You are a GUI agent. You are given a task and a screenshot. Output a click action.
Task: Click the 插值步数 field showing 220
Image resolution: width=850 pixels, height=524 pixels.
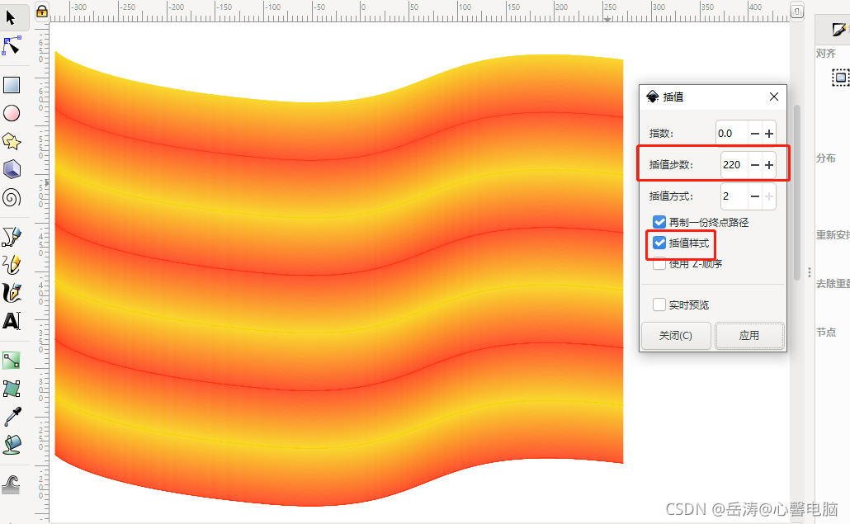[734, 165]
